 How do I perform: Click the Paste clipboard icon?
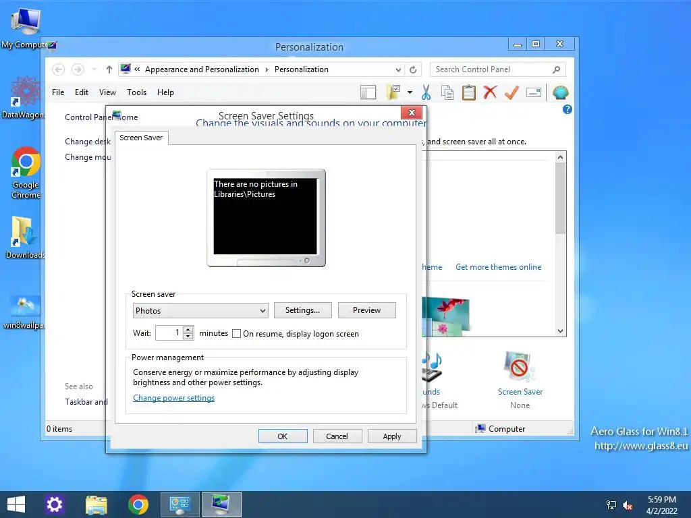[x=468, y=92]
